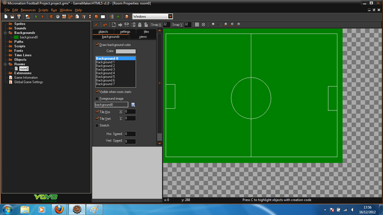The width and height of the screenshot is (383, 215).
Task: Unlock all instances with open padlock icon
Action: (146, 24)
